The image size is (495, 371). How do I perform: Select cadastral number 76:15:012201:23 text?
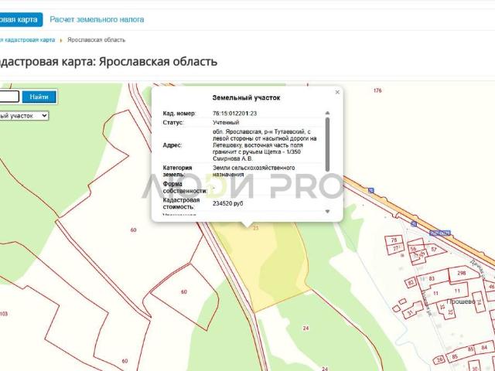(x=234, y=114)
